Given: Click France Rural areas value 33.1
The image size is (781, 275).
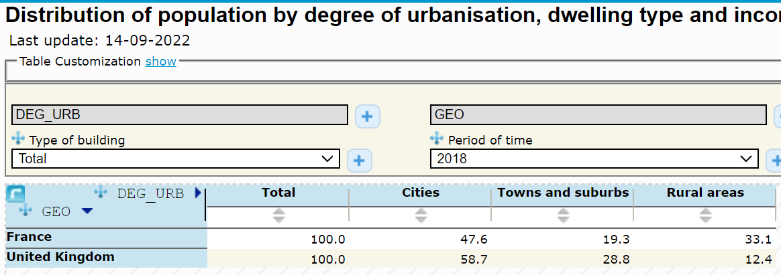Looking at the screenshot, I should tap(758, 240).
